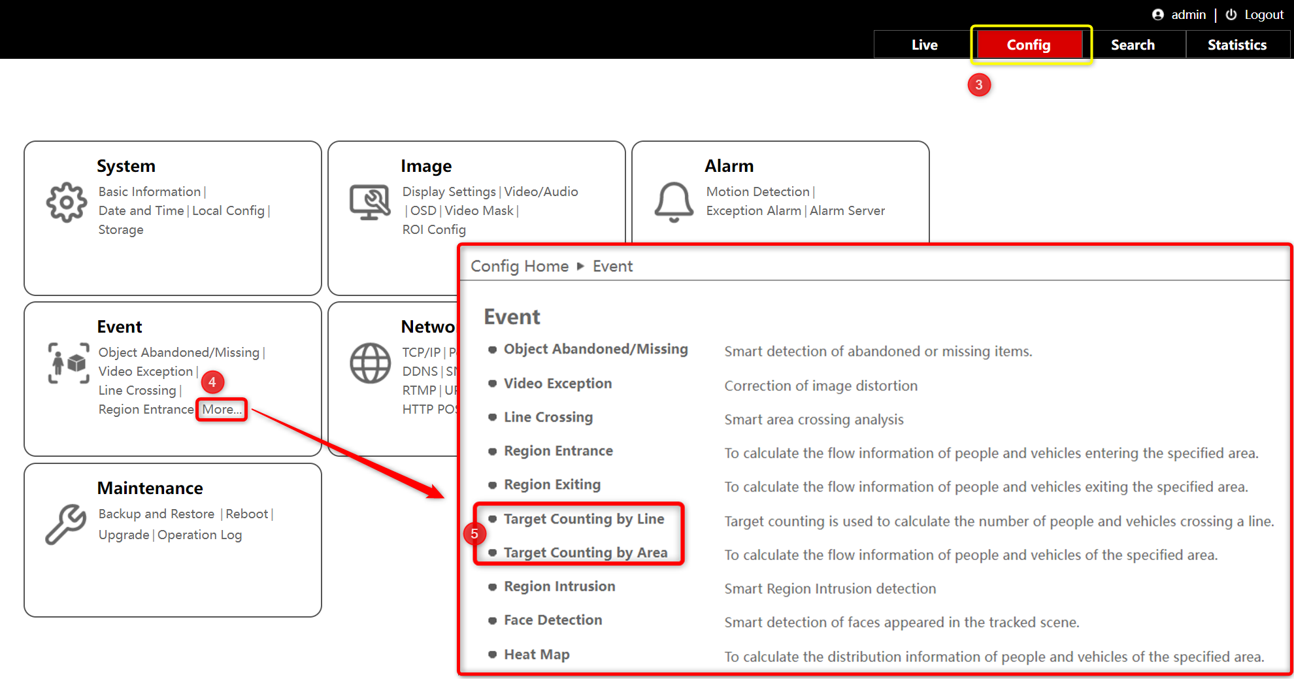Open the Search tab
1294x679 pixels.
point(1133,44)
